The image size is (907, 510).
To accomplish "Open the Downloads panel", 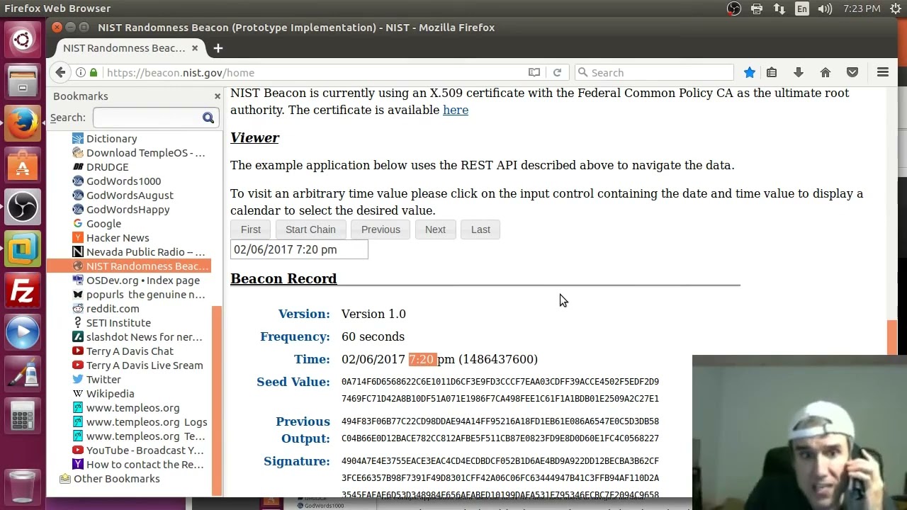I will 799,72.
